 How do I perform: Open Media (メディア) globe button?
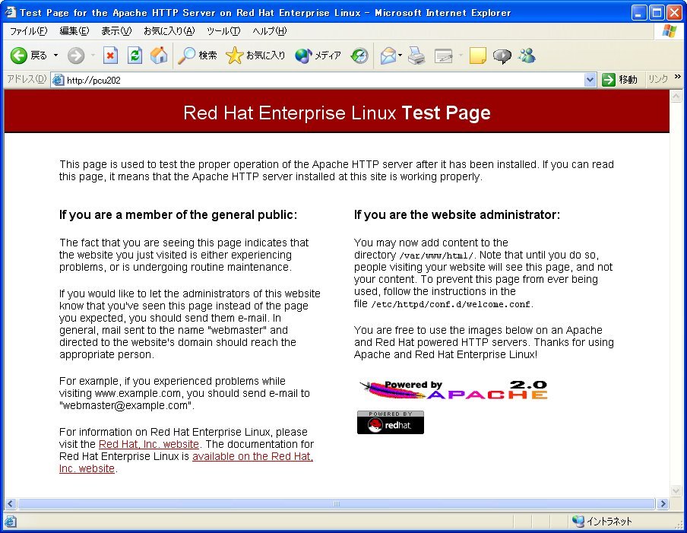coord(318,56)
